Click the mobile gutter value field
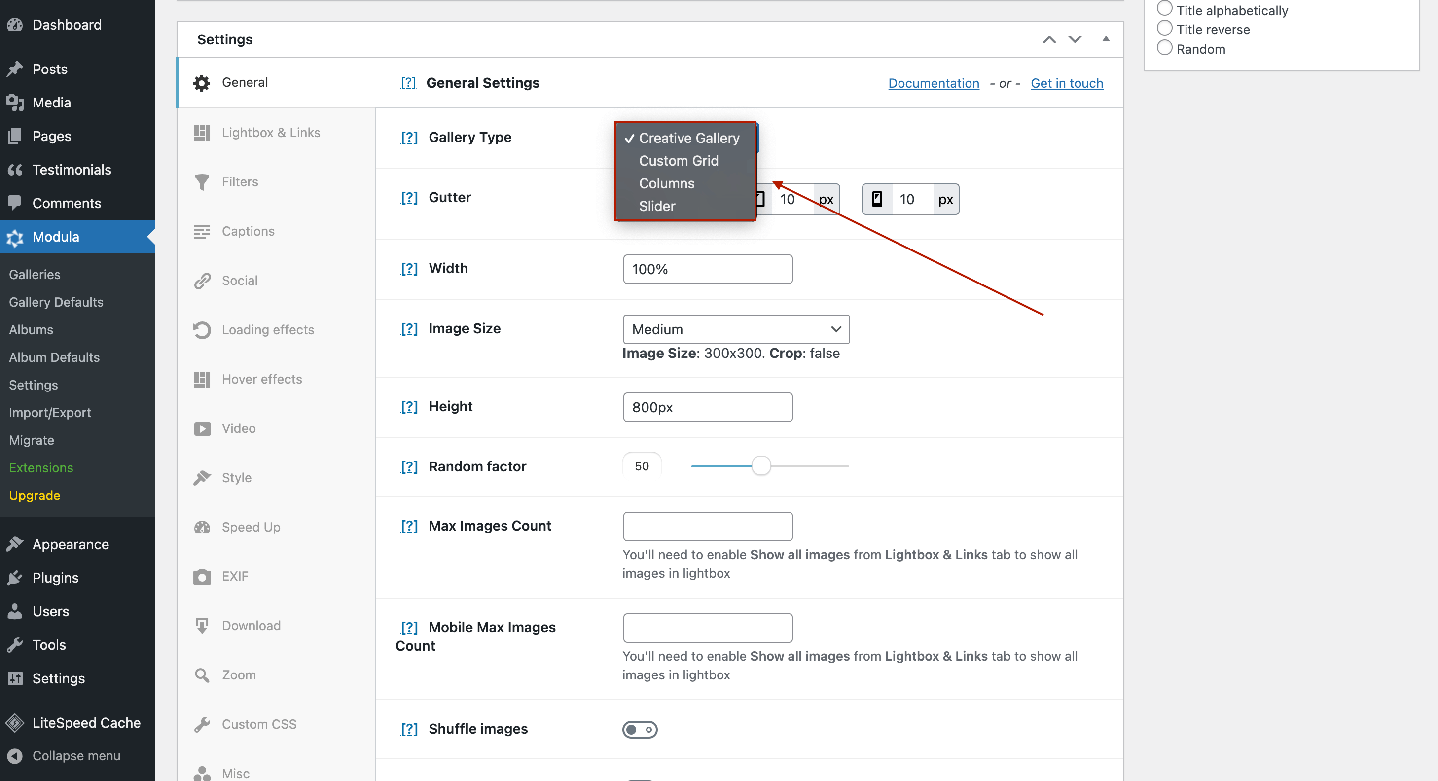1438x781 pixels. tap(913, 199)
